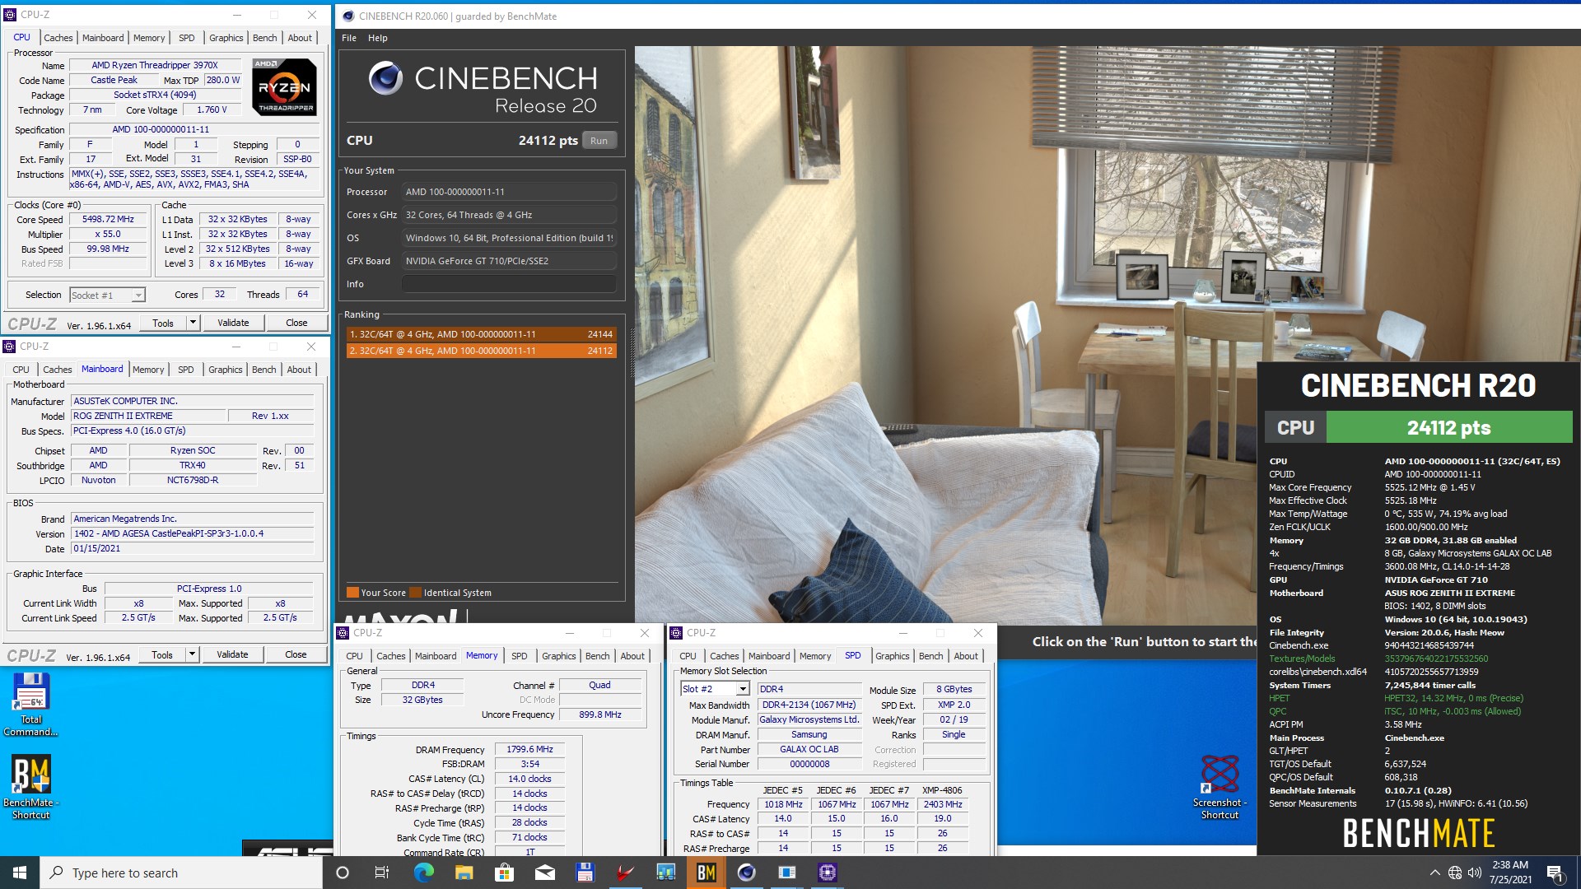1581x889 pixels.
Task: Open Cortana circle icon on taskbar
Action: 343,873
